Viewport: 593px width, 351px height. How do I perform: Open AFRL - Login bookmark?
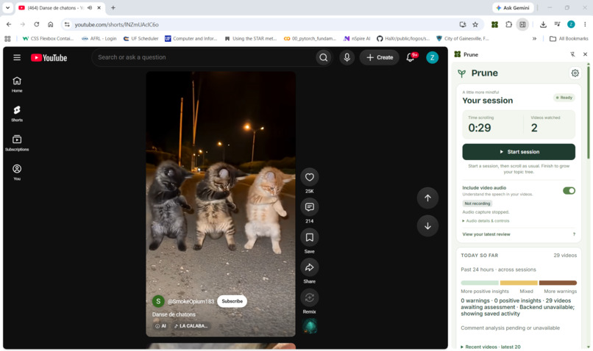(99, 38)
